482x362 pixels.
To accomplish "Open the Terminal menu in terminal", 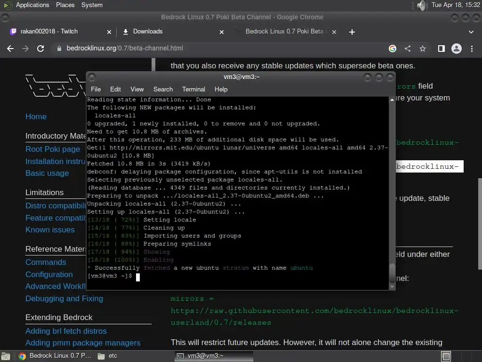I will click(x=193, y=89).
